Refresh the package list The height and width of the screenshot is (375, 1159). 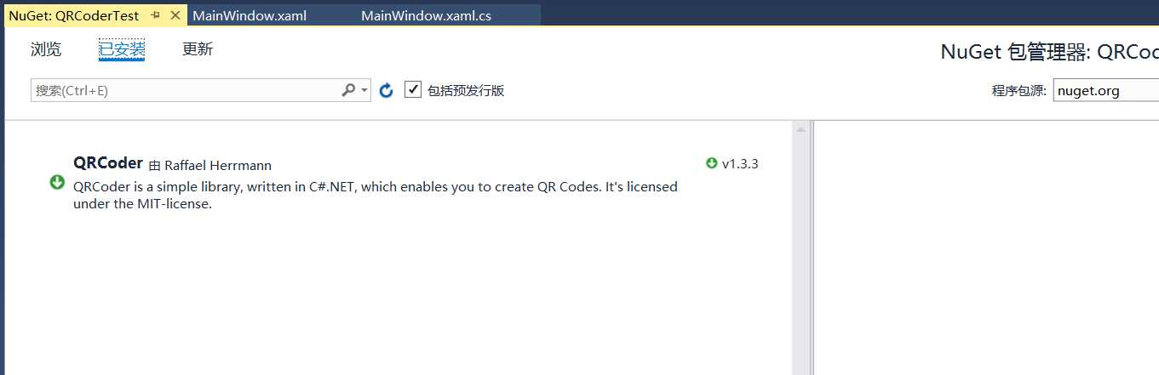coord(386,90)
